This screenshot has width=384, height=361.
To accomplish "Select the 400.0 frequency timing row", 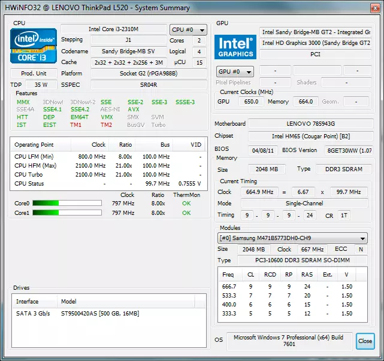I will [x=292, y=305].
